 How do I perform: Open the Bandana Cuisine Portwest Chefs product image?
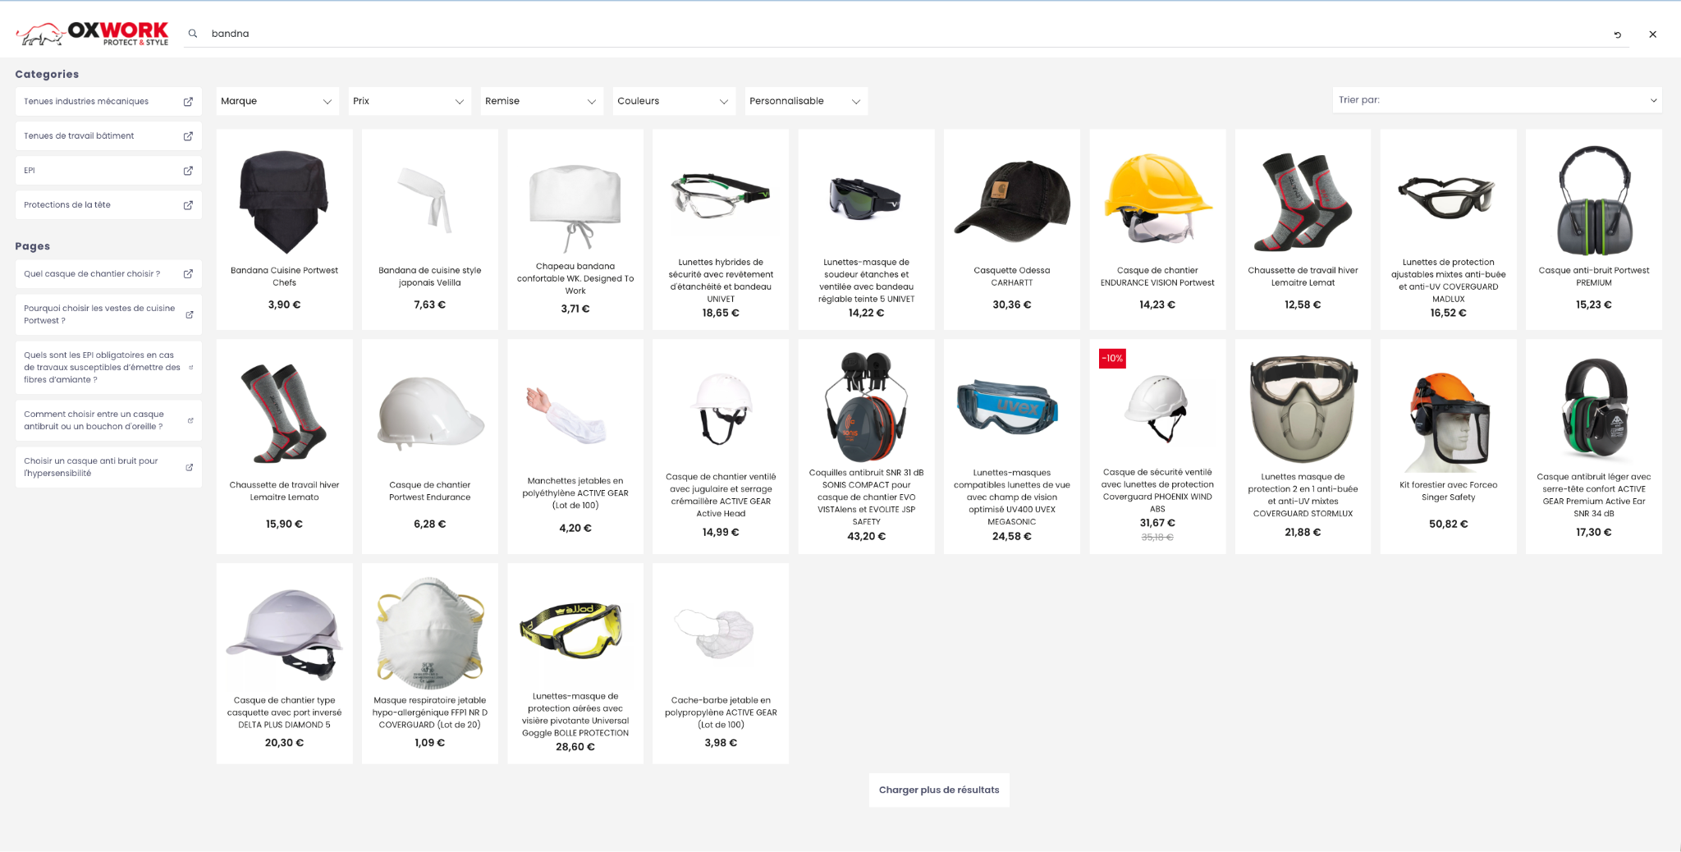pos(284,200)
